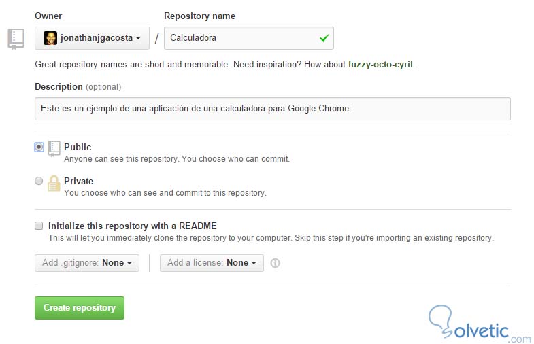The image size is (534, 344).
Task: Click the Public option label
Action: [x=78, y=147]
